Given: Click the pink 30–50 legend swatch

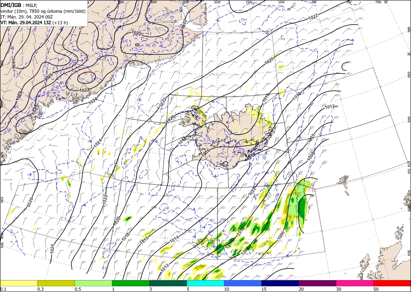Looking at the screenshot, I should (355, 283).
